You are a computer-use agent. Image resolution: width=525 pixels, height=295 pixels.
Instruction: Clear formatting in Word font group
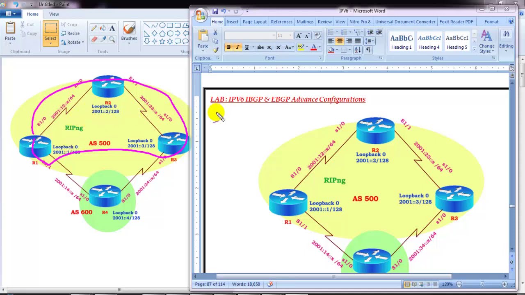pos(317,36)
